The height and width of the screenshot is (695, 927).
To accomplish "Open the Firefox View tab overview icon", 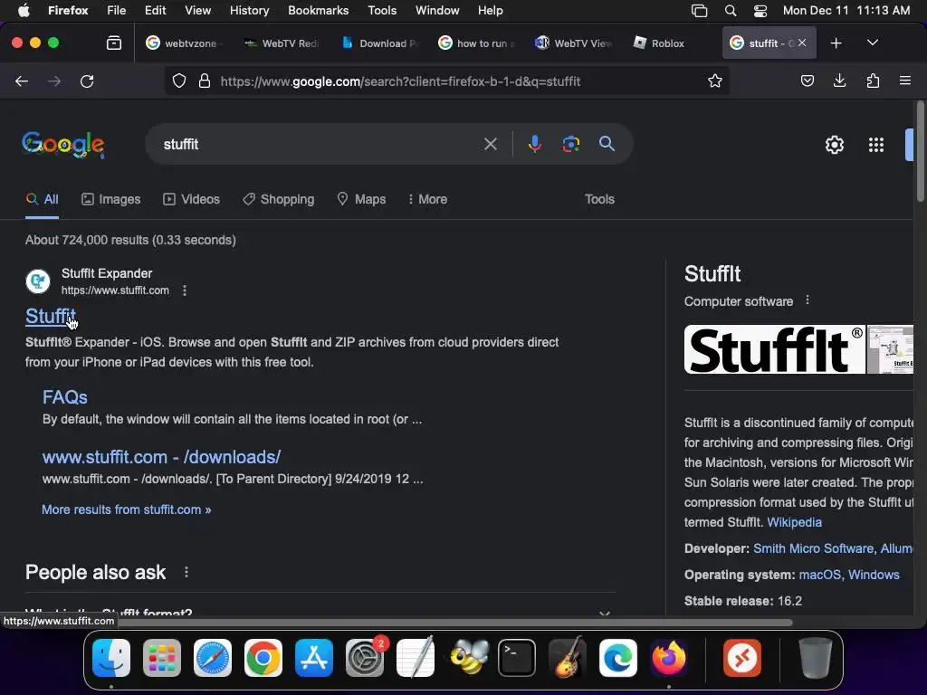I will tap(114, 43).
